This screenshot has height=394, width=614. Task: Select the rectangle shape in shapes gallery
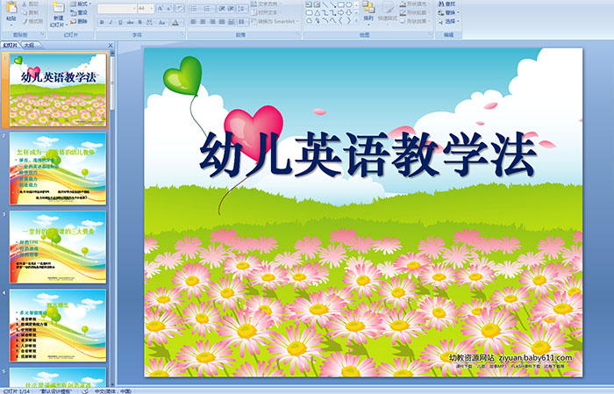click(x=340, y=4)
